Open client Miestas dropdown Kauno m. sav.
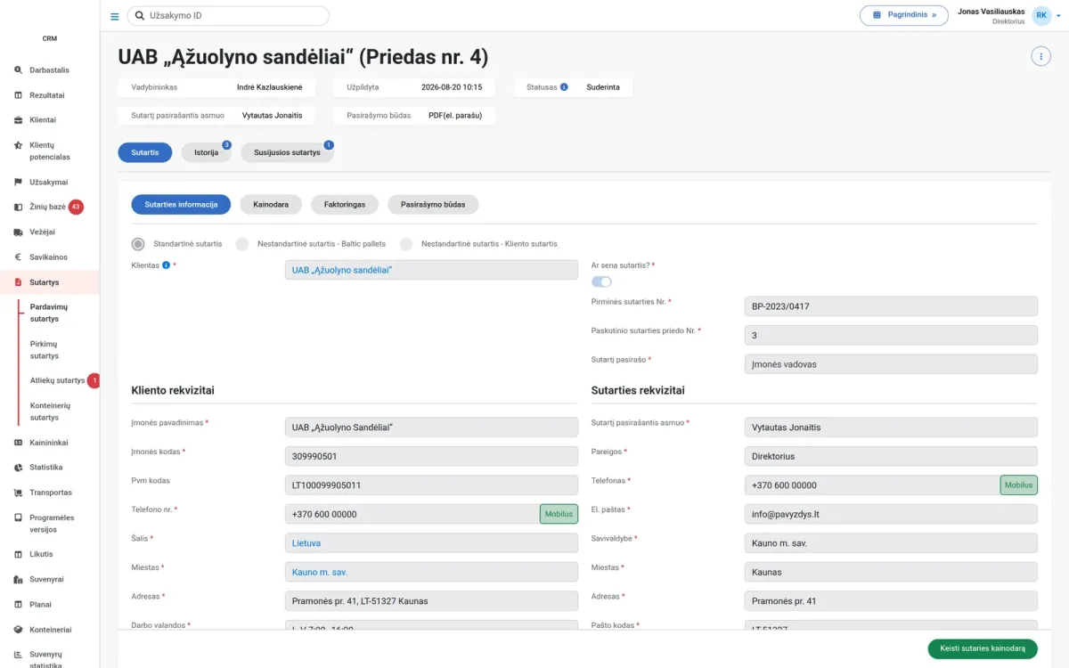 point(431,572)
